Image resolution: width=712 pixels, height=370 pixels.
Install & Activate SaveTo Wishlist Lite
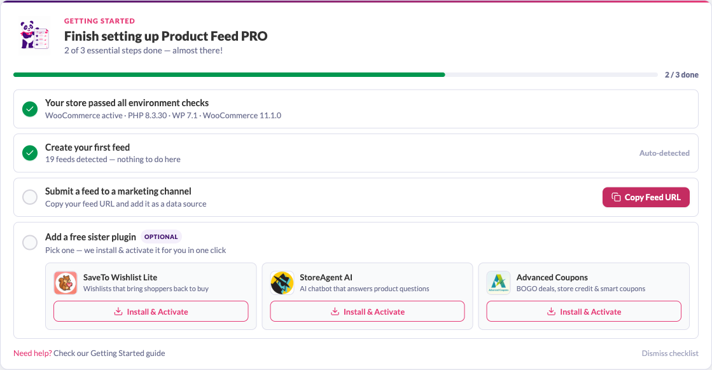click(151, 312)
